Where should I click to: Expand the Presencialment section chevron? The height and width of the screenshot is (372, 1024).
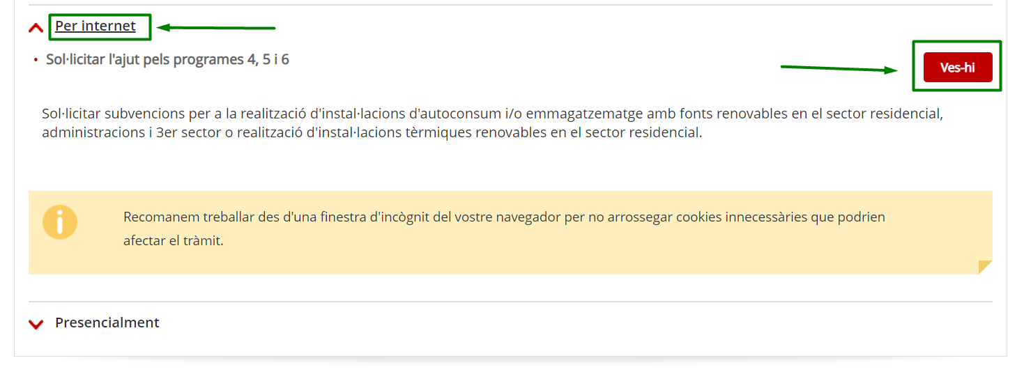[36, 324]
